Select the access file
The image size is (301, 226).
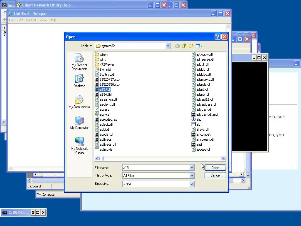[102, 109]
